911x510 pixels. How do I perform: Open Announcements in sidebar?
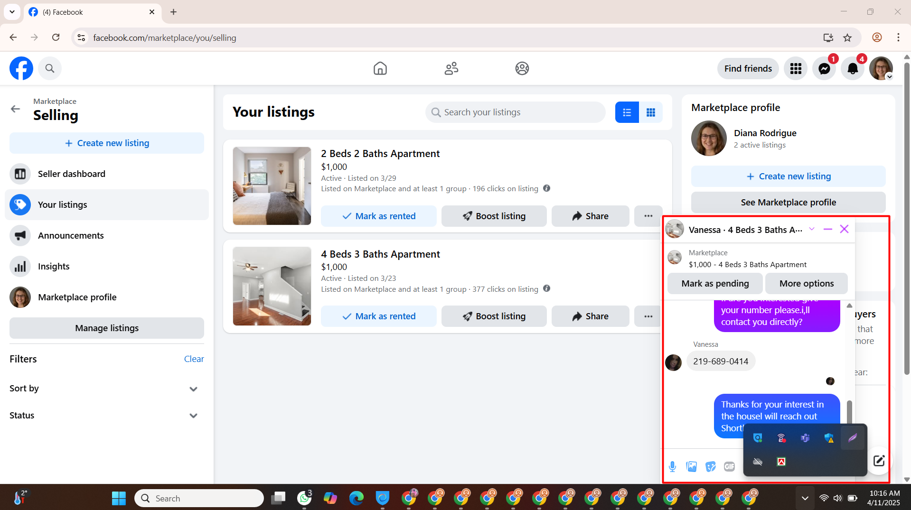coord(107,236)
